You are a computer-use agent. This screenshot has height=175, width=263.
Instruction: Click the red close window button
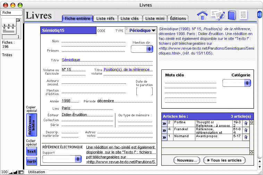pyautogui.click(x=6, y=5)
